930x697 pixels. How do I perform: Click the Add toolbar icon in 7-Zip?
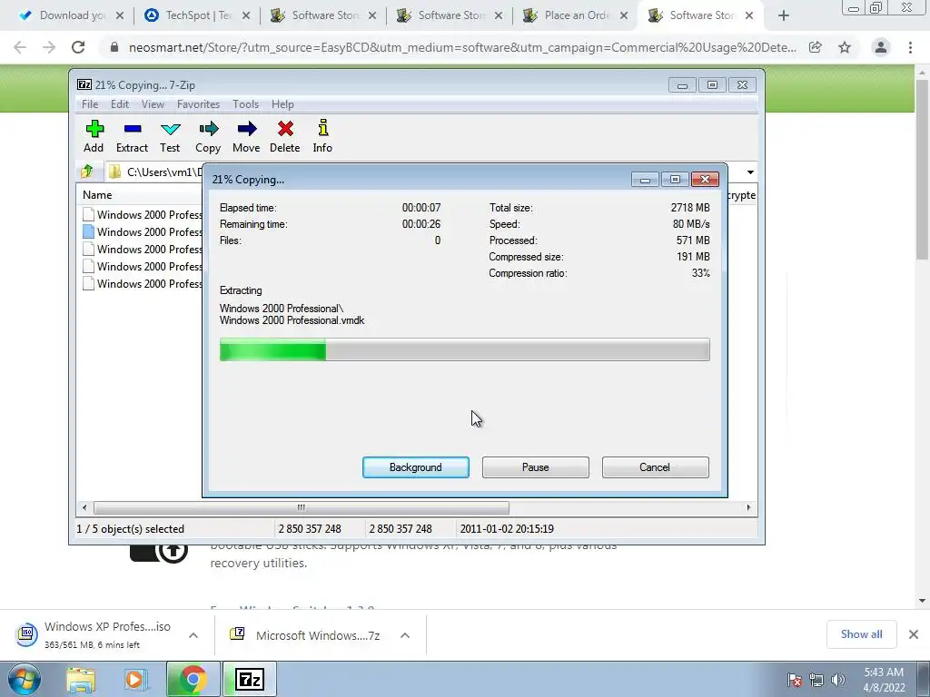click(x=94, y=136)
